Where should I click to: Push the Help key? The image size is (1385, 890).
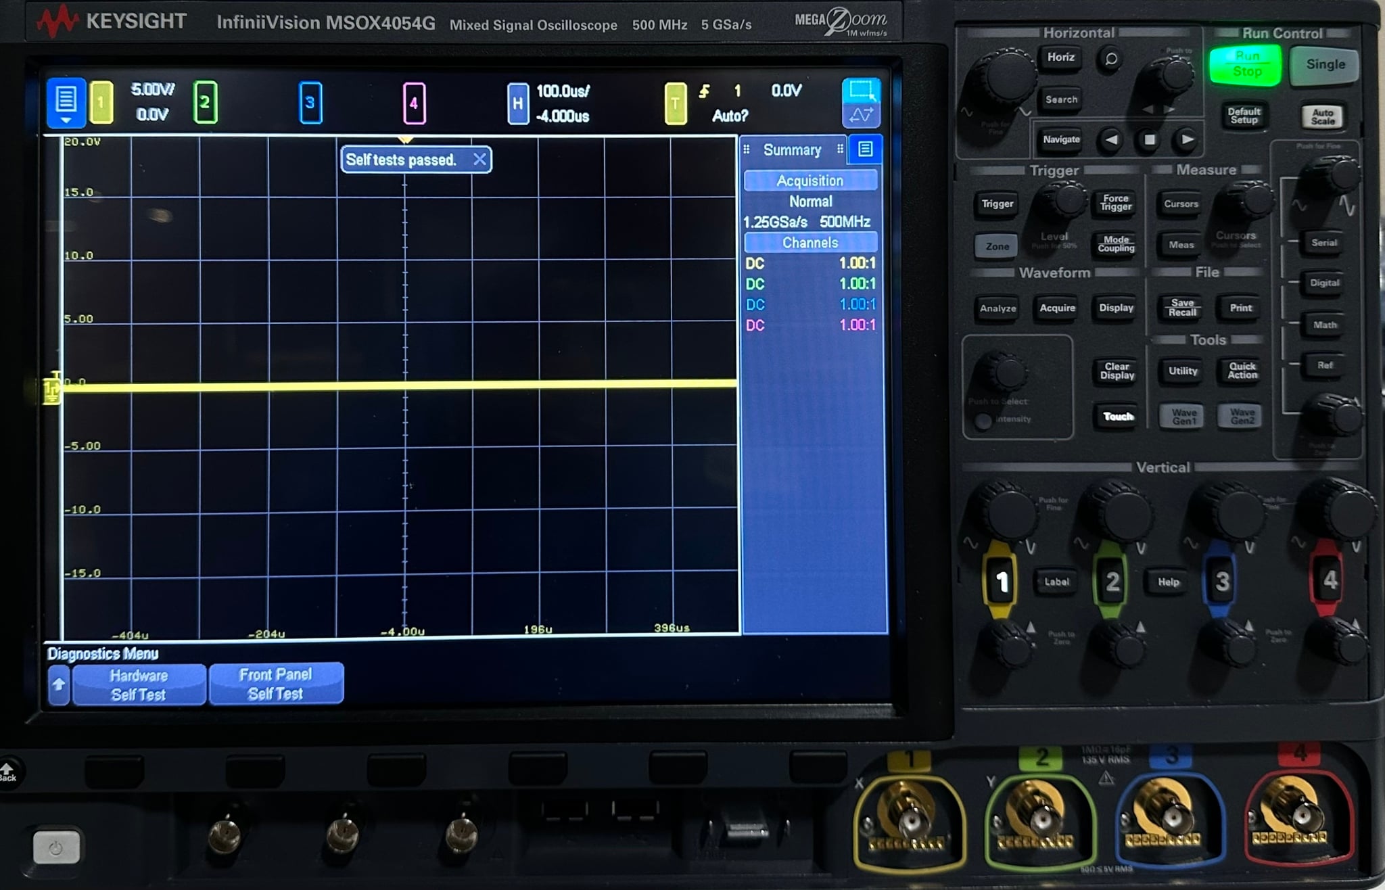click(x=1168, y=582)
